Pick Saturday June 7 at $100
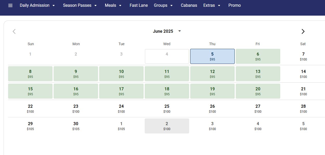 tap(303, 56)
